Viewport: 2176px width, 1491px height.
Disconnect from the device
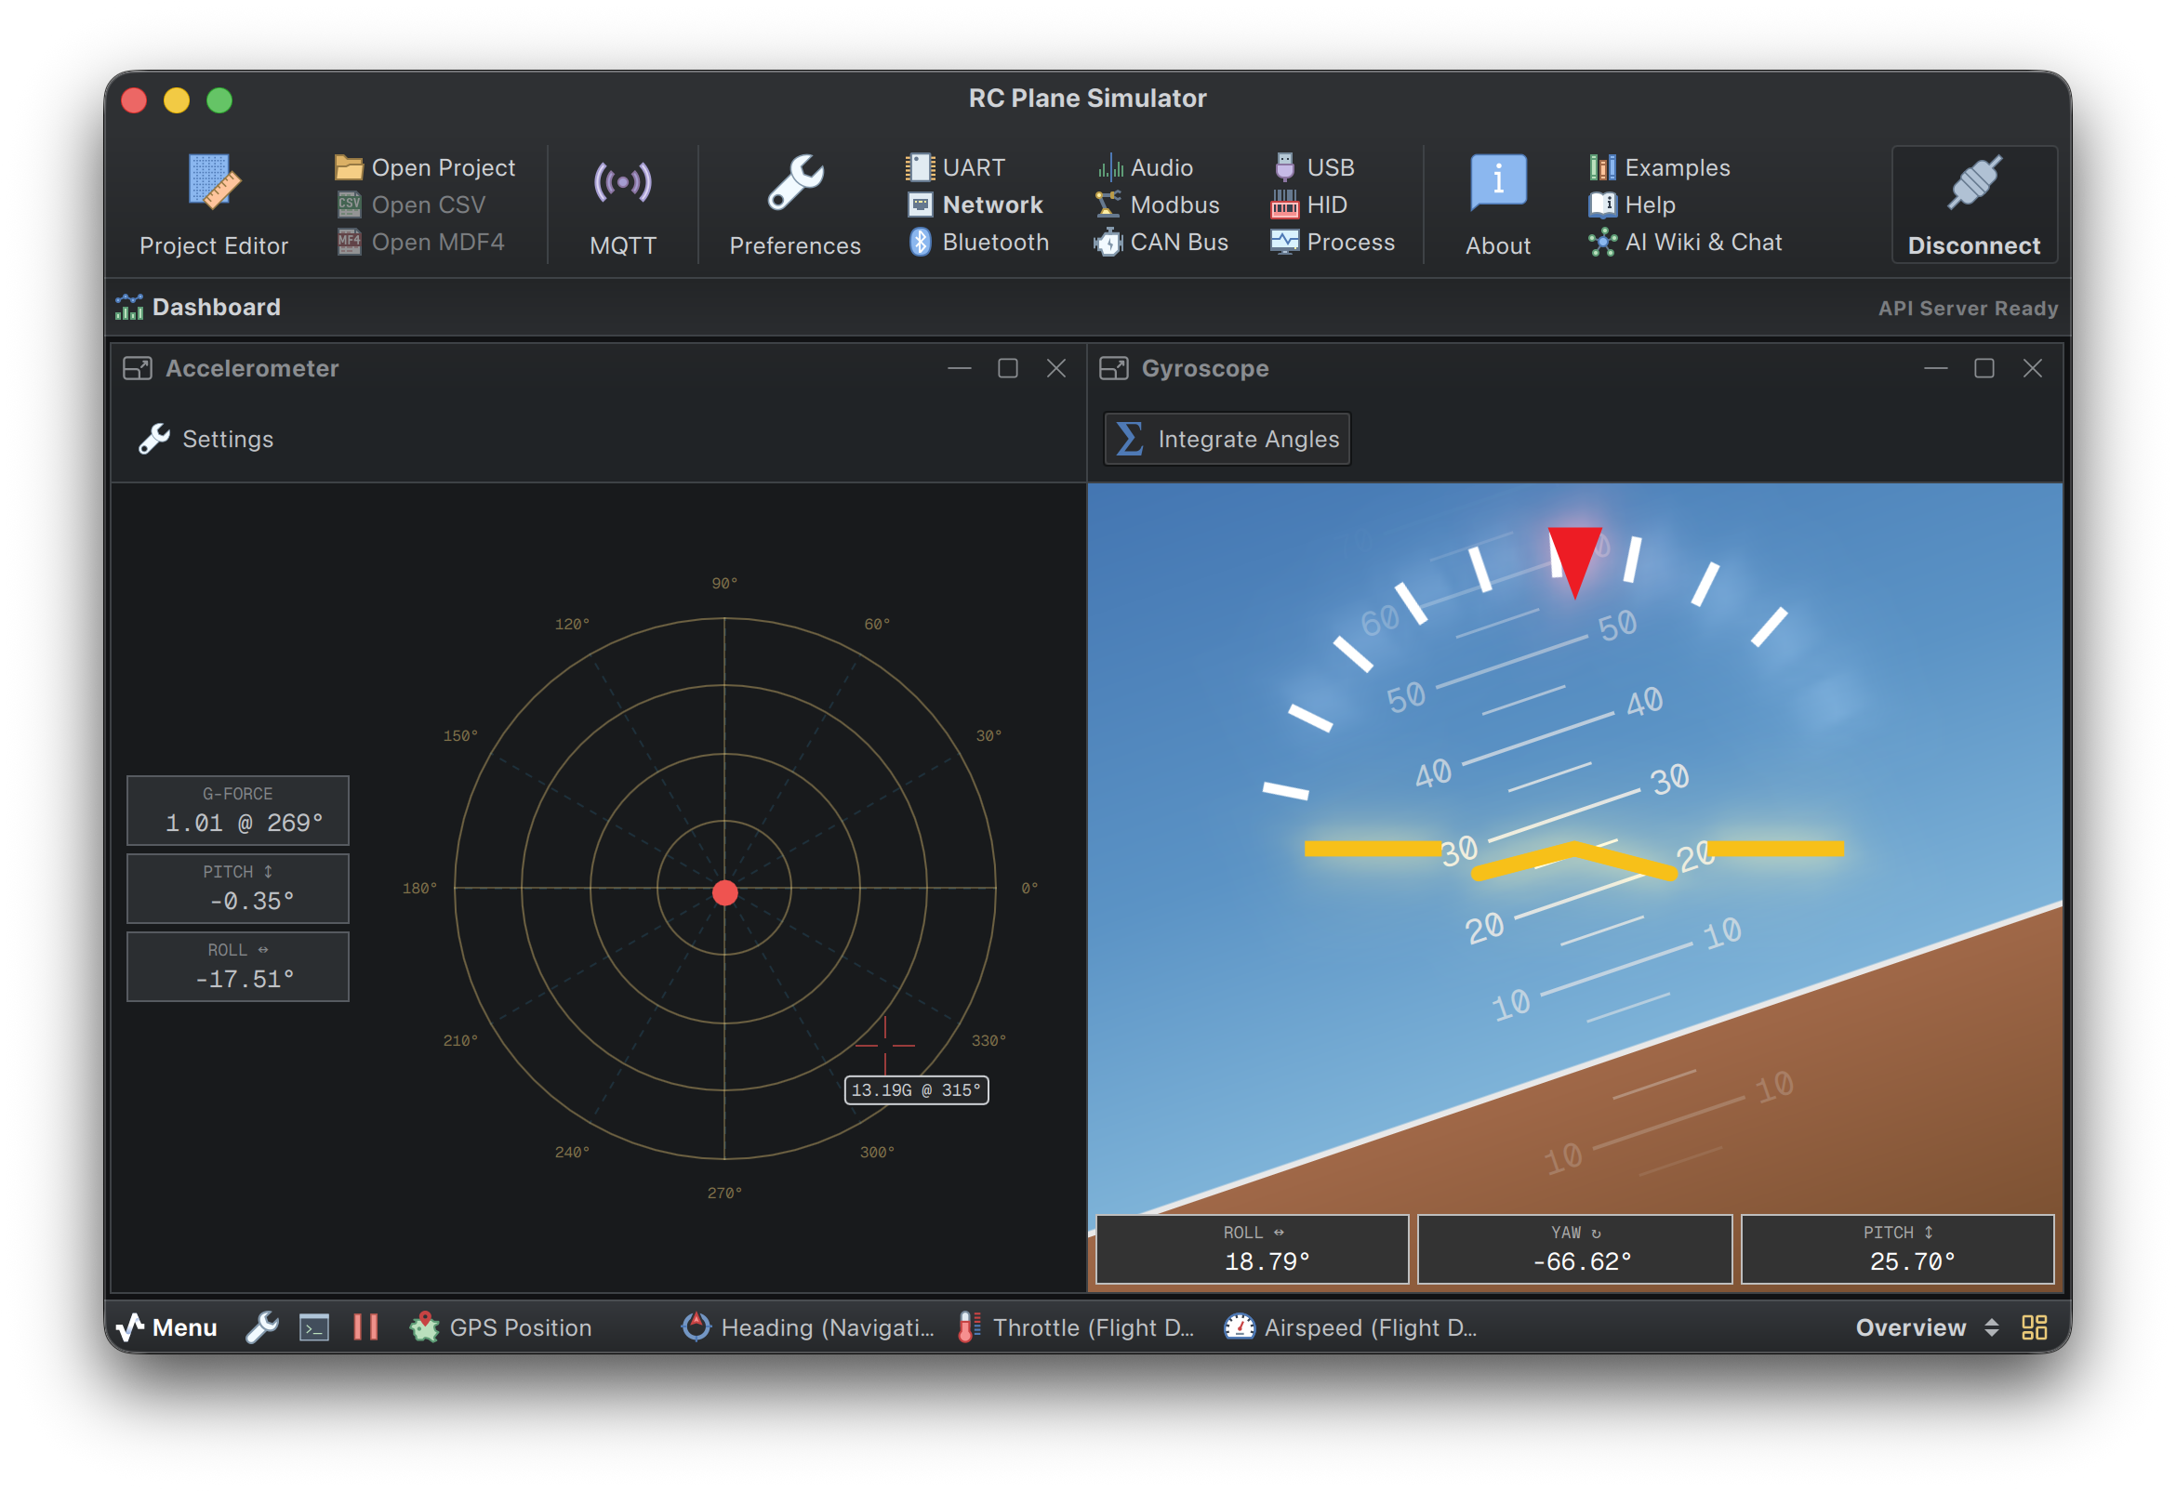(1974, 205)
